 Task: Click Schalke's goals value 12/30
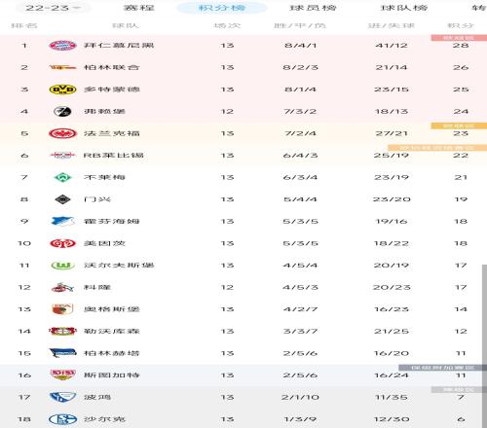(x=392, y=419)
